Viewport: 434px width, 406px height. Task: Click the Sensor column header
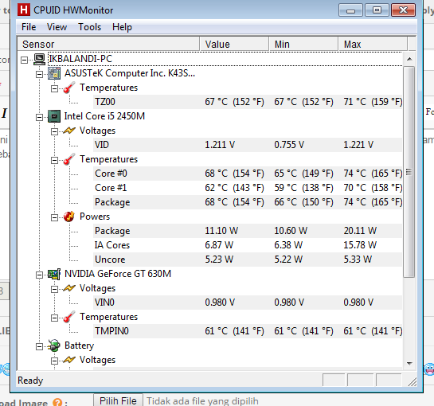click(x=108, y=44)
